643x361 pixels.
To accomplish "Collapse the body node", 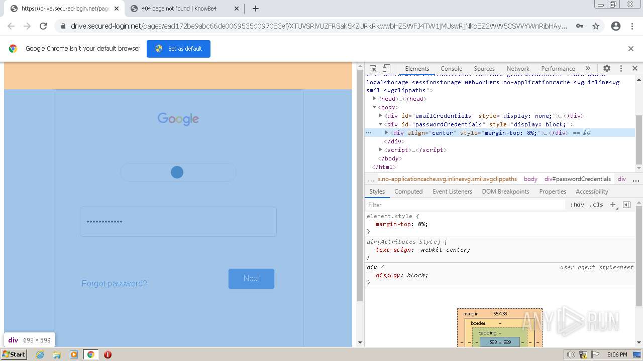I will tap(375, 107).
